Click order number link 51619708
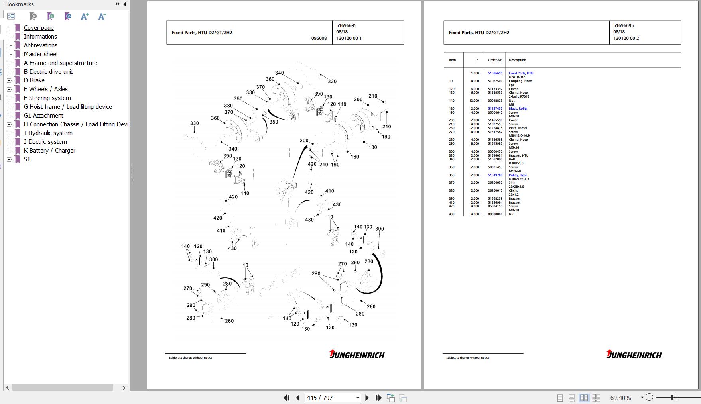Viewport: 701px width, 404px height. point(495,175)
